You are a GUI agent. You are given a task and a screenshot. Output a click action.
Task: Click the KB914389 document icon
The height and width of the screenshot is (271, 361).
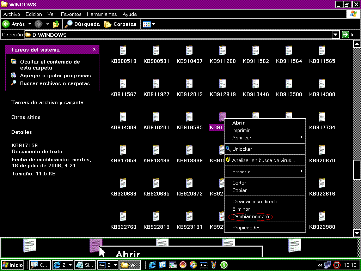(123, 117)
